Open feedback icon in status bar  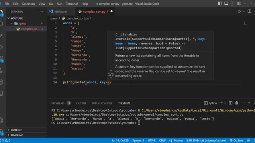tap(249, 140)
